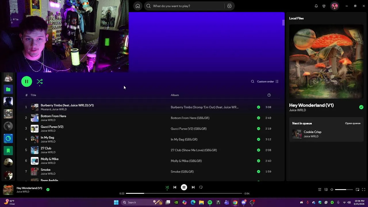
Task: Open Friend Activity icon in top bar
Action: click(x=324, y=6)
